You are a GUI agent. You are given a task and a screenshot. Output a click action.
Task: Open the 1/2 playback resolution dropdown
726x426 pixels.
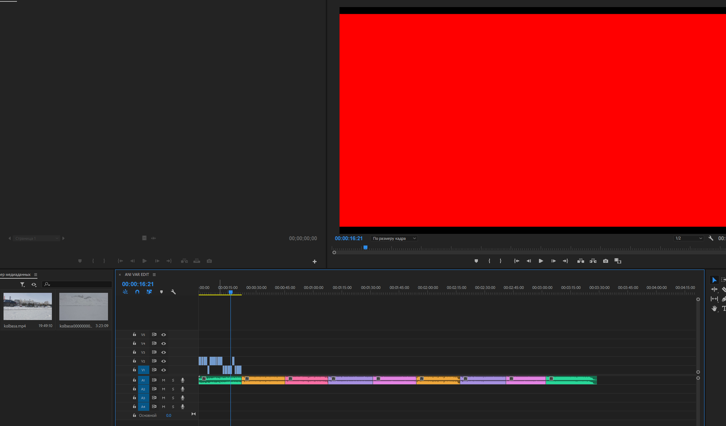tap(688, 238)
